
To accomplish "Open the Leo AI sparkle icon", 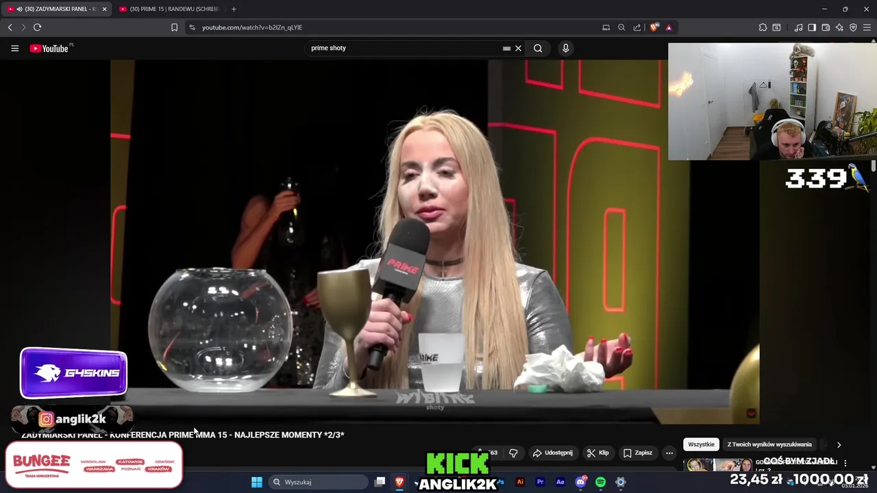I will (x=839, y=27).
